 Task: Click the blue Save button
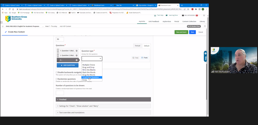192,32
